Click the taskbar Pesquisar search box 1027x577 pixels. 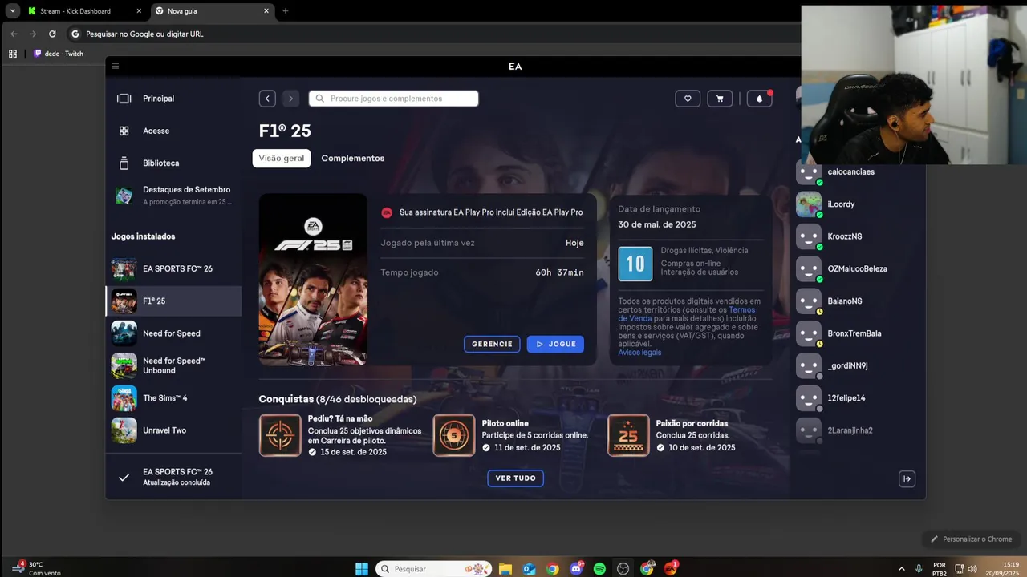click(x=434, y=569)
